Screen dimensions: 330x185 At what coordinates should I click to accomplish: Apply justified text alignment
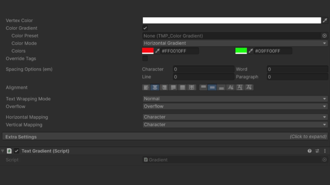point(173,87)
